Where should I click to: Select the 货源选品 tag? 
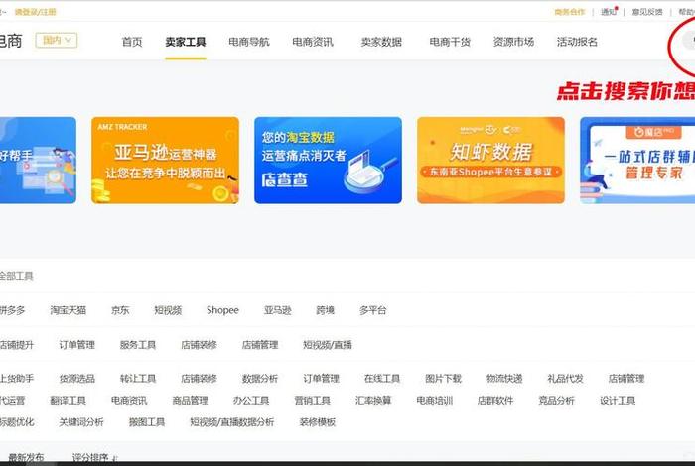coord(77,379)
